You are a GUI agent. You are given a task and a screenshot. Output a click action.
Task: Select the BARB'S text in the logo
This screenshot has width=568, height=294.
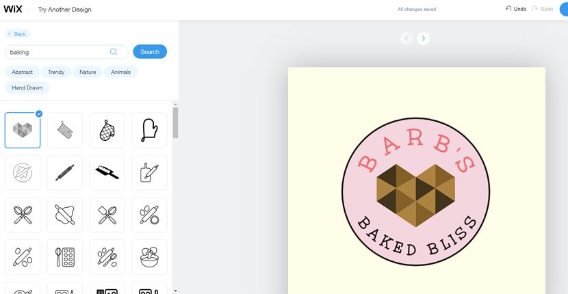tap(417, 152)
